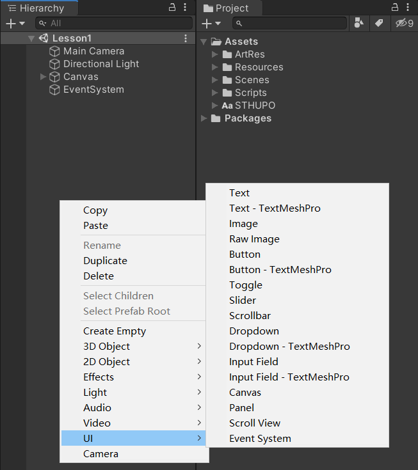This screenshot has width=418, height=470.
Task: Expand the Packages folder
Action: pos(204,118)
